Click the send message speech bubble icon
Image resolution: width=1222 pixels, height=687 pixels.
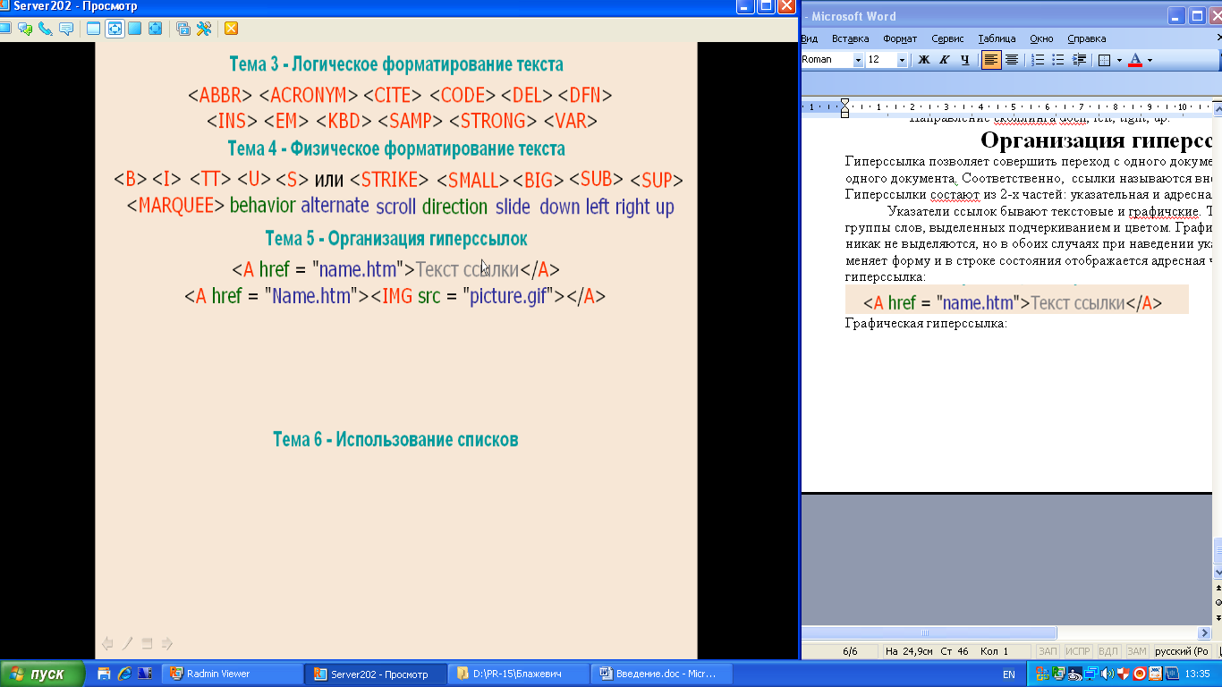pos(66,29)
